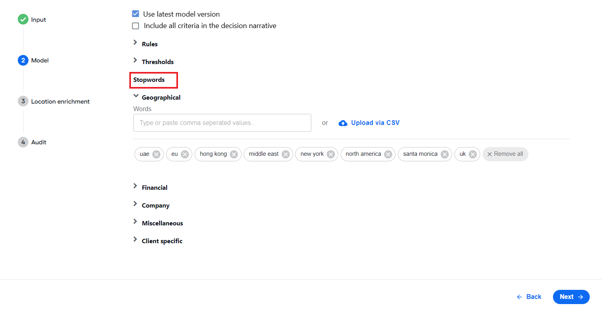Viewport: 602px width, 310px height.
Task: Remove the 'uk' stopword chip
Action: click(x=473, y=154)
